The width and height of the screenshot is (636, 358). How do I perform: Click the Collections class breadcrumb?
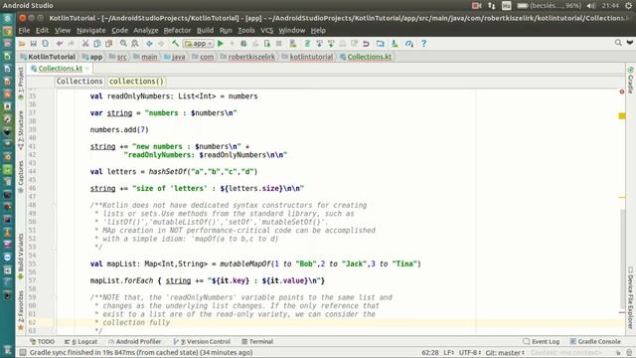(79, 82)
